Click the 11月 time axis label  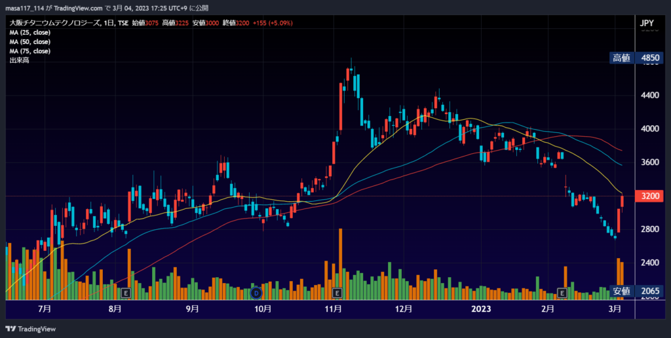pos(333,309)
